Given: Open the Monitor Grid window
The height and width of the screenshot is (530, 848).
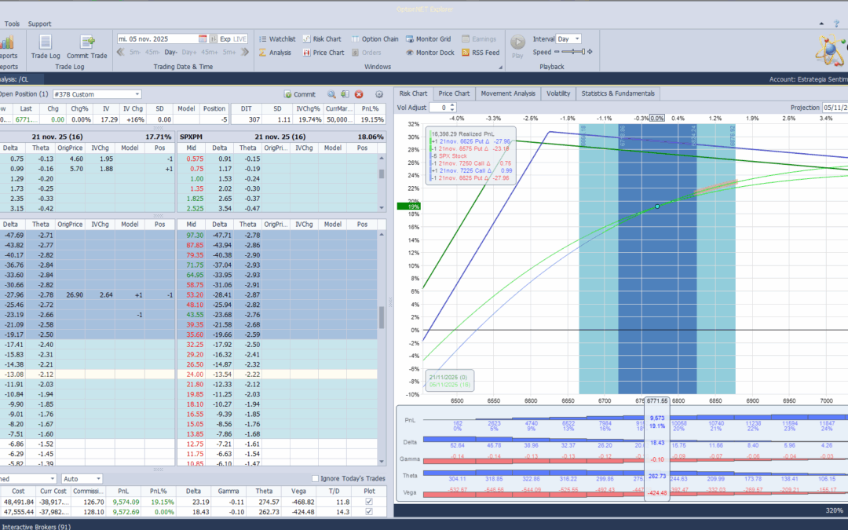Looking at the screenshot, I should click(x=429, y=39).
